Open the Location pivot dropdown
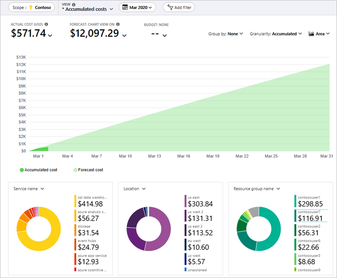This screenshot has height=278, width=337. point(134,189)
